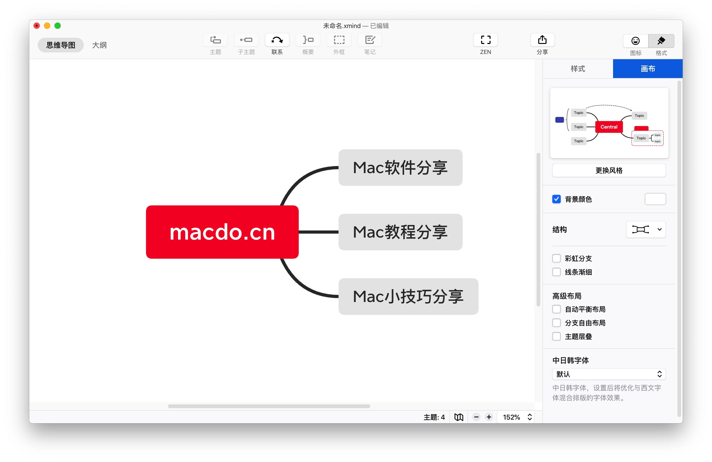Viewport: 712px width, 462px height.
Task: Open the map overview in the status bar
Action: tap(458, 417)
